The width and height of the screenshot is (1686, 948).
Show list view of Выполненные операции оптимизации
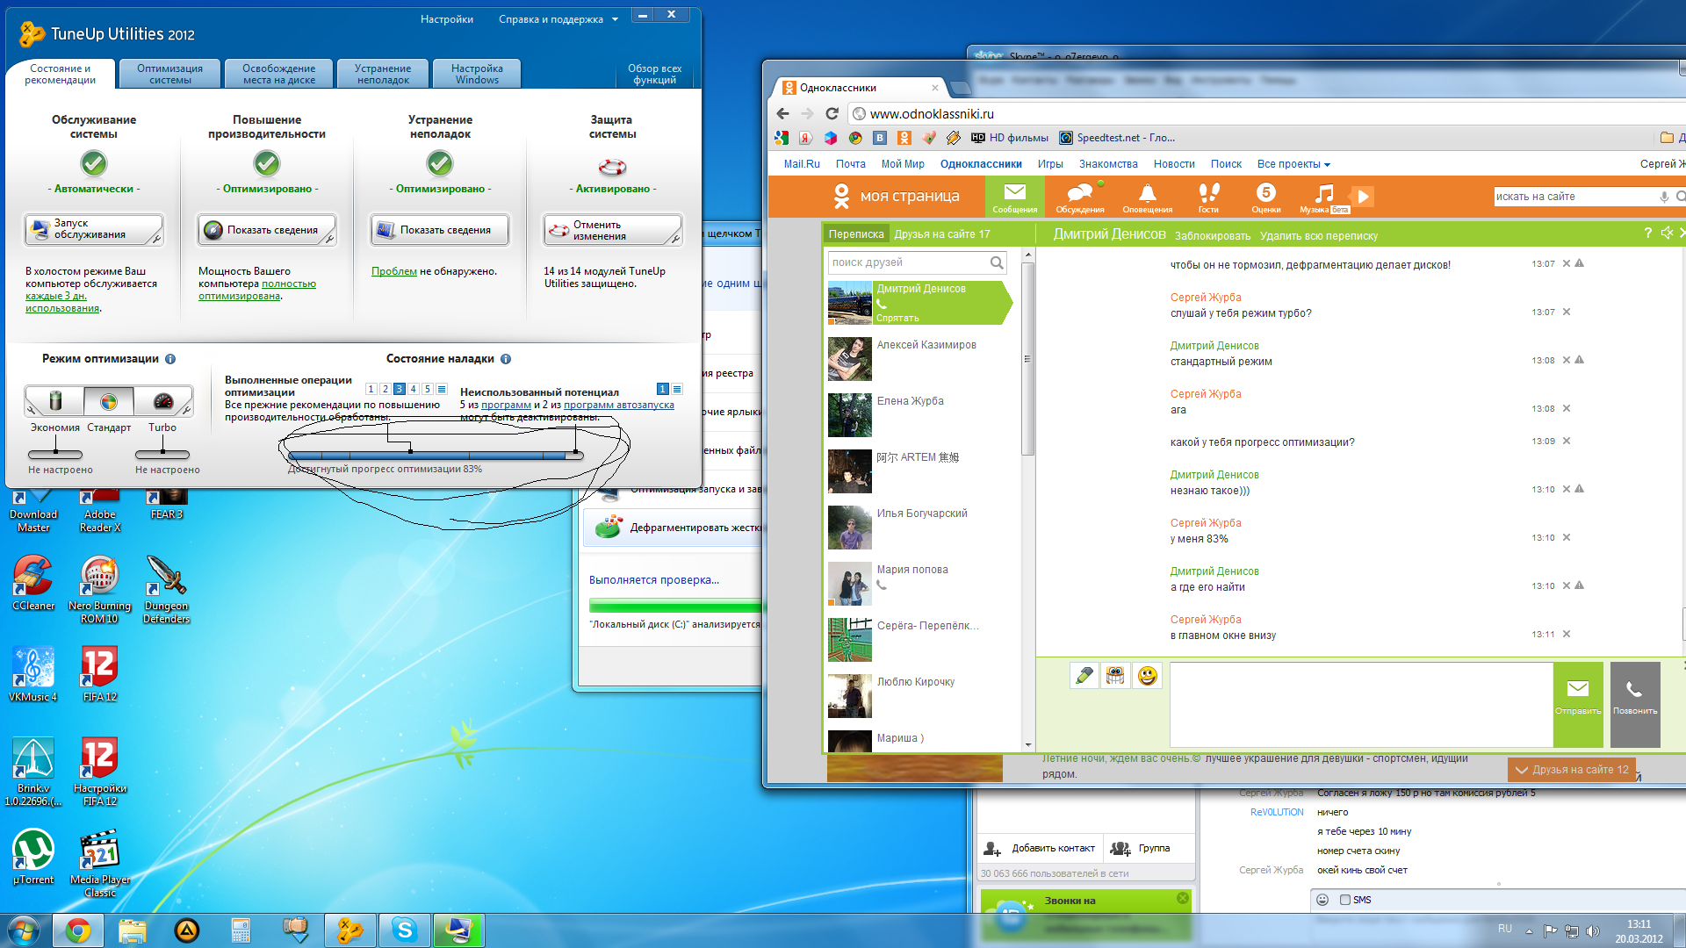click(442, 389)
